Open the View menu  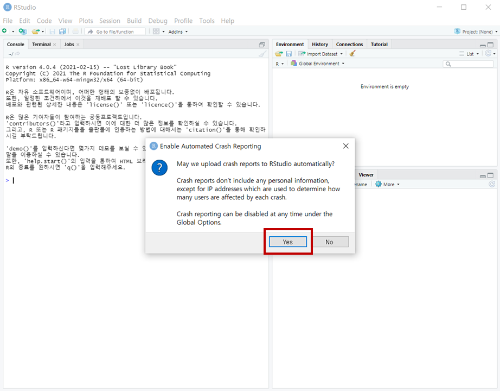[x=65, y=21]
